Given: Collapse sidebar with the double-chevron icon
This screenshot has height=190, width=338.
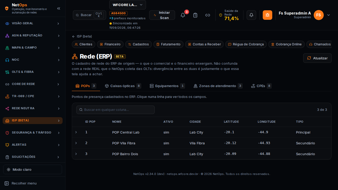Looking at the screenshot, I should 59,8.
